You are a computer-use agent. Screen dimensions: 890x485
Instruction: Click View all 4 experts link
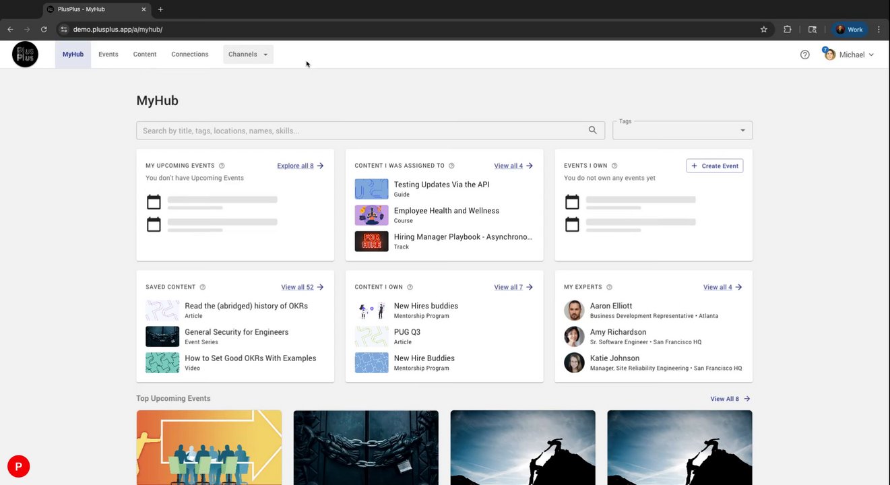click(x=723, y=287)
